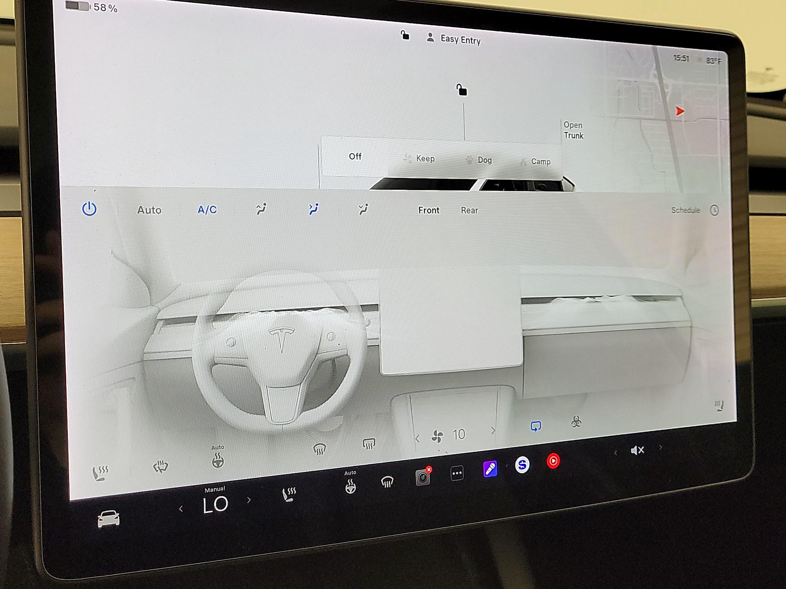The image size is (786, 589).
Task: Tap the passenger seat heater icon at right
Action: (x=719, y=405)
